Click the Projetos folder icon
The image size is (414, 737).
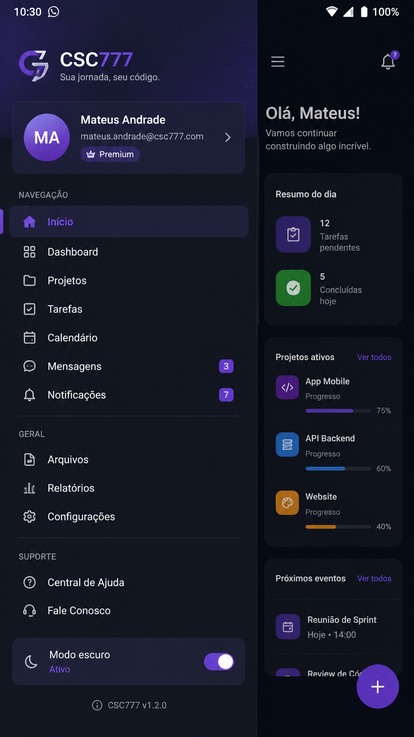[29, 280]
